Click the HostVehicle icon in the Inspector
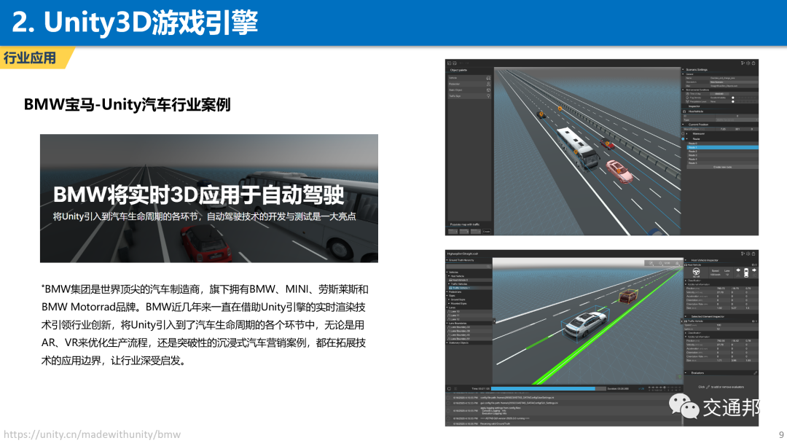This screenshot has width=787, height=443. coord(684,111)
